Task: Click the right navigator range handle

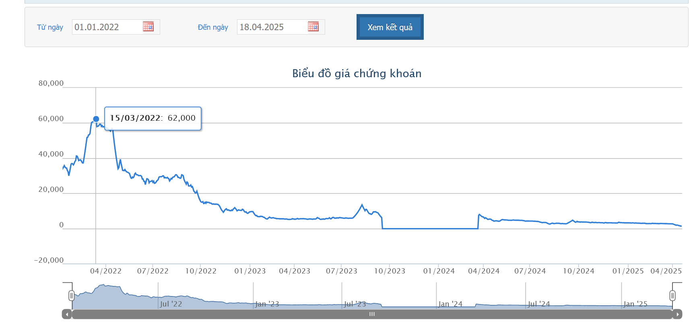Action: point(672,296)
